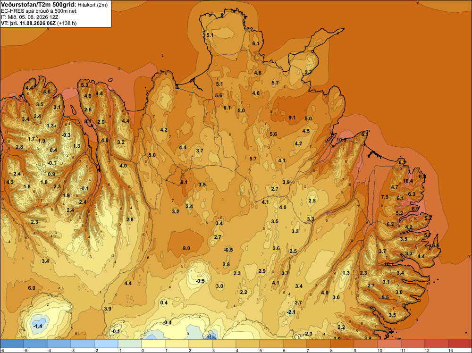Click the '9.1' temperature value
This screenshot has width=472, height=353.
tap(292, 118)
